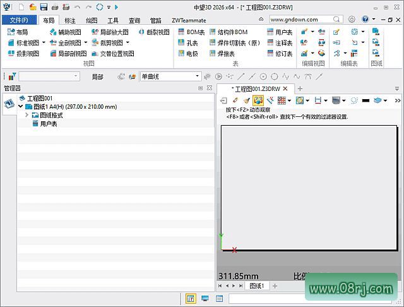The height and width of the screenshot is (307, 404).
Task: Open the ZWTeammate ribbon tab
Action: [189, 20]
